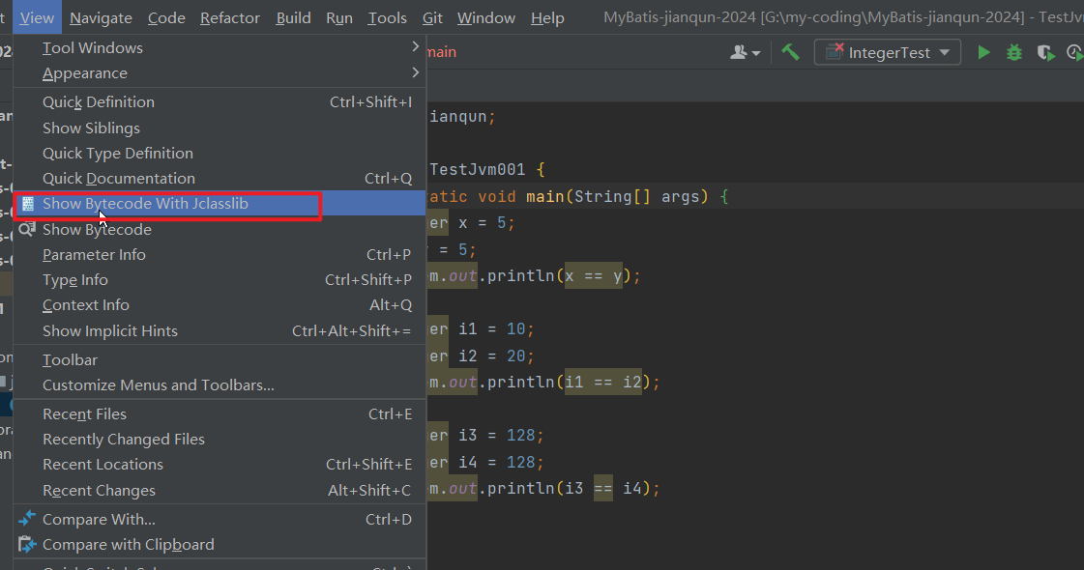The width and height of the screenshot is (1084, 570).
Task: Select Quick Type Definition
Action: (x=220, y=154)
